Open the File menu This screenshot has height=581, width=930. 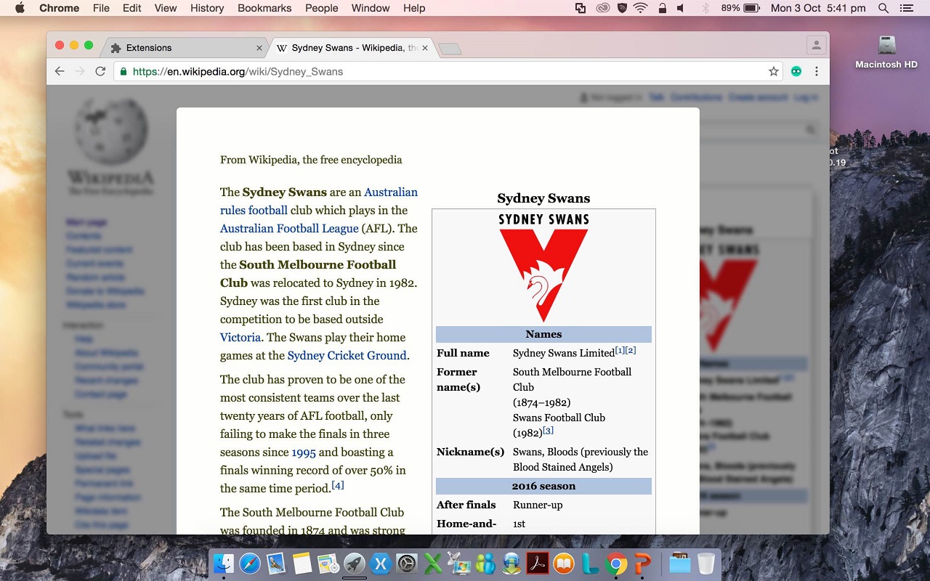(101, 8)
